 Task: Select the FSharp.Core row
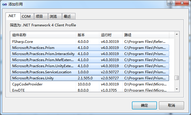[90, 41]
